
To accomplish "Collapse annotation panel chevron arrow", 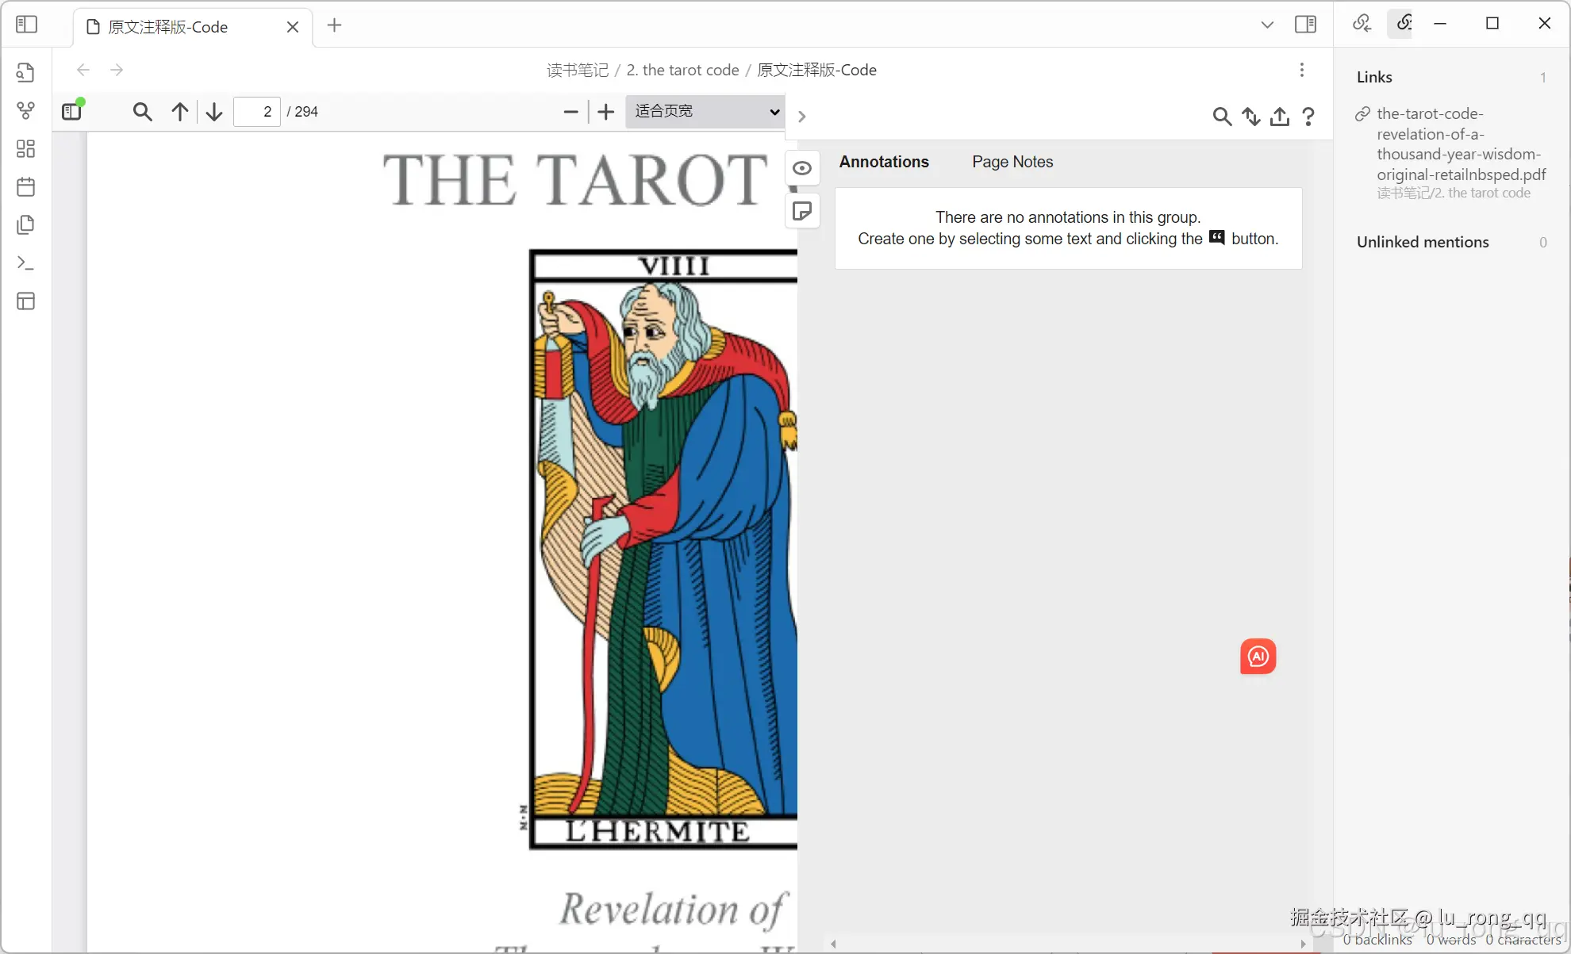I will (x=802, y=117).
